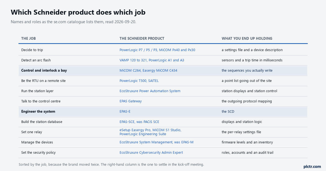Click the EPAS-E product link

pyautogui.click(x=125, y=112)
